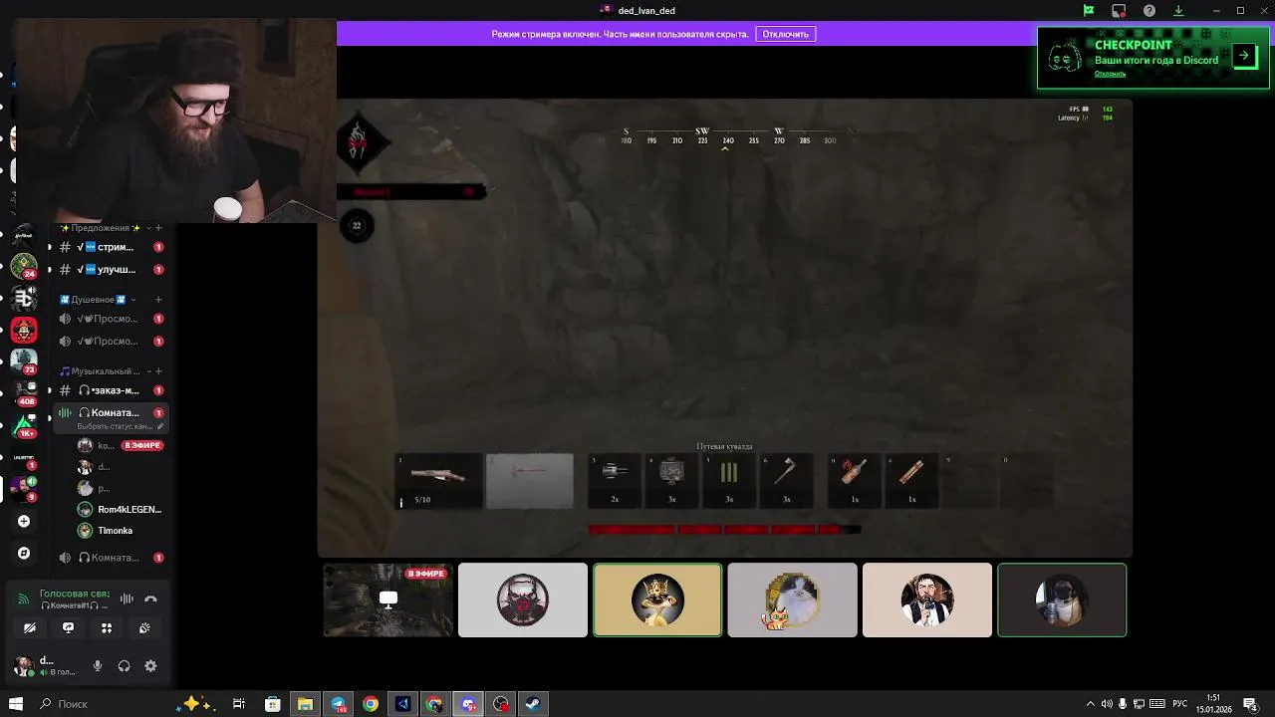1275x717 pixels.
Task: Open the стрим... text channel
Action: (111, 247)
